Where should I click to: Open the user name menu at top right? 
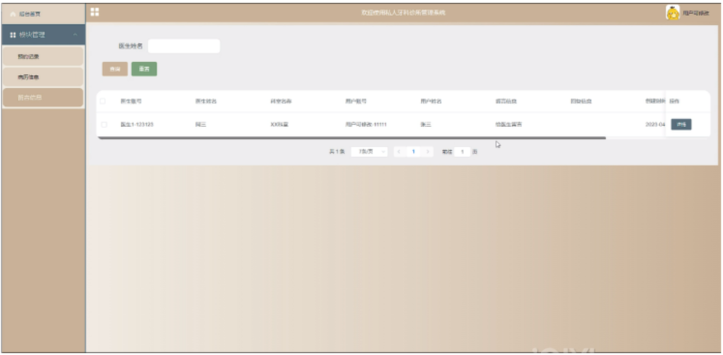coord(695,14)
